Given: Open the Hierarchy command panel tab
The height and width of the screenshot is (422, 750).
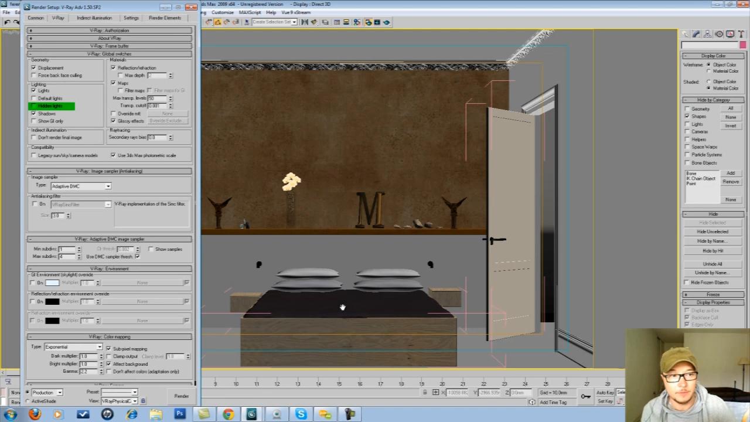Looking at the screenshot, I should 707,35.
